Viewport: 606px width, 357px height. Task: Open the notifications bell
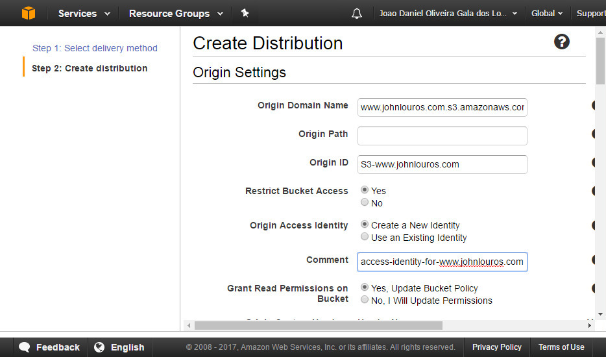pos(357,14)
